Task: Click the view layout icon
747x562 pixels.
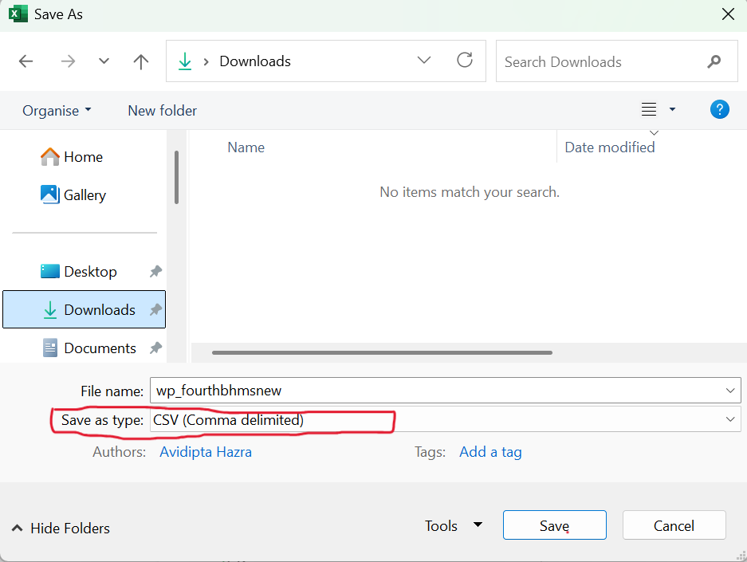Action: click(649, 110)
